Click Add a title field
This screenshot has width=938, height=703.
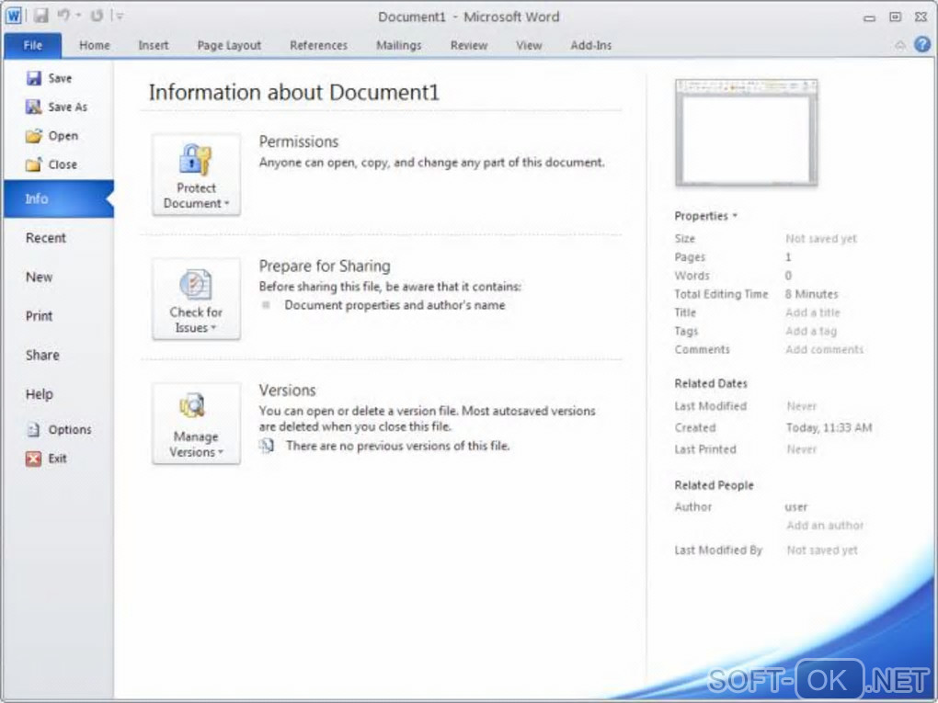click(812, 312)
